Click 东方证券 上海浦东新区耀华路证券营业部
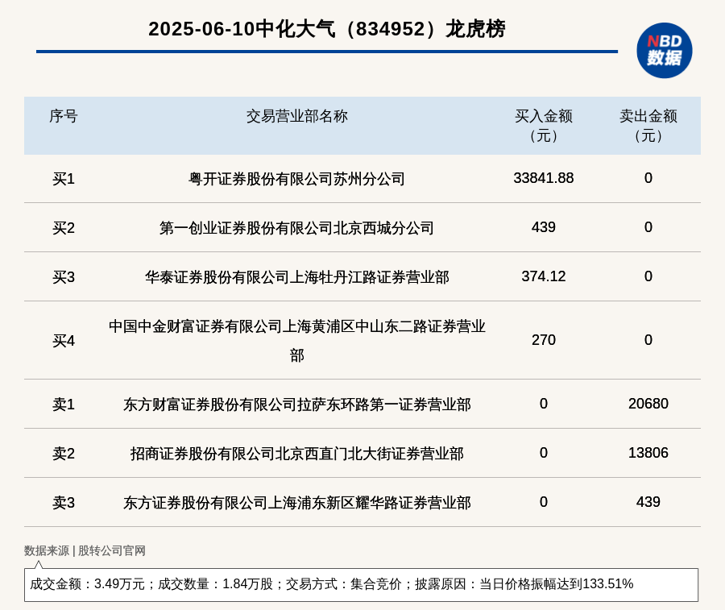The image size is (725, 610). click(296, 502)
